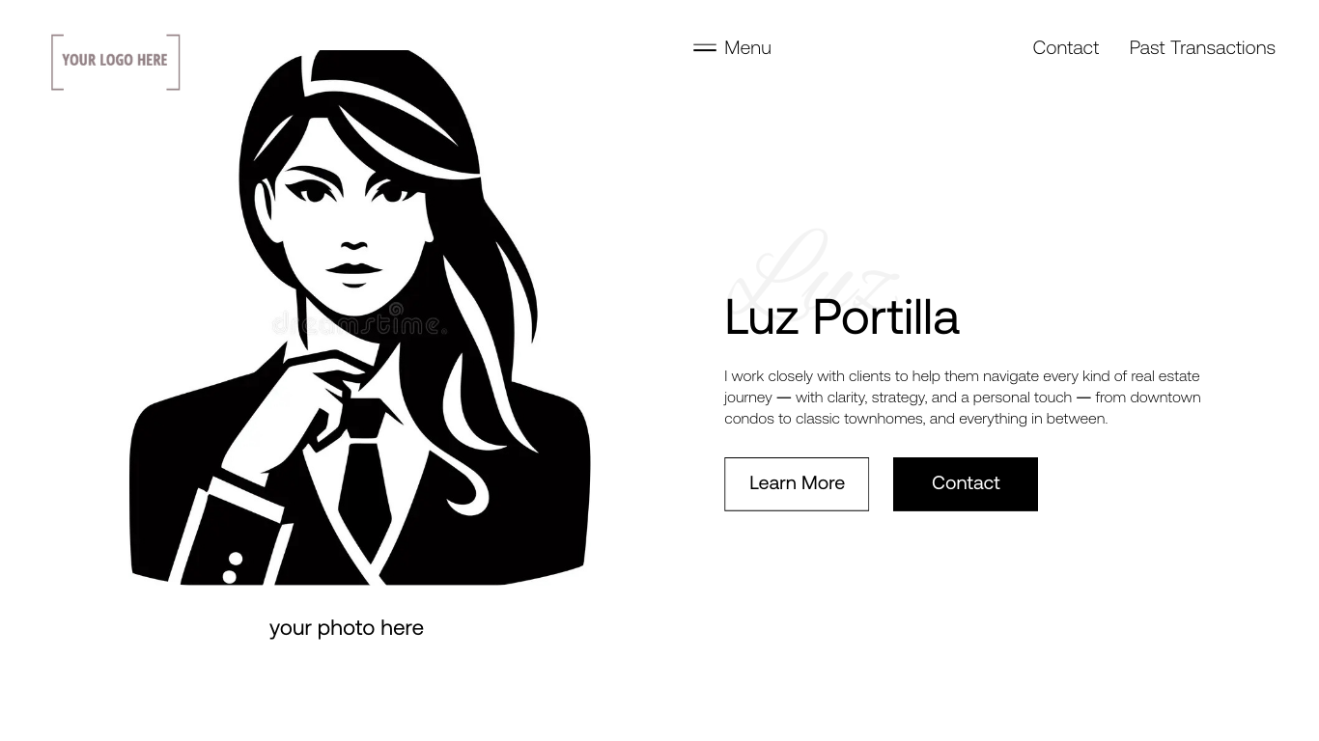
Task: Click the faded script 'Luz' signature graphic
Action: coord(811,270)
